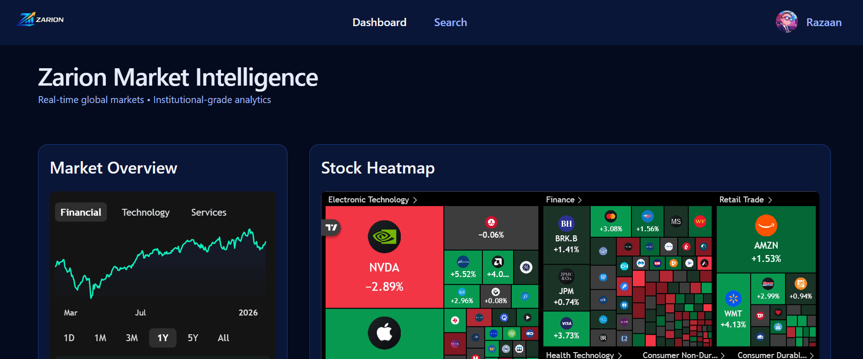Expand the Finance sector

coord(564,200)
